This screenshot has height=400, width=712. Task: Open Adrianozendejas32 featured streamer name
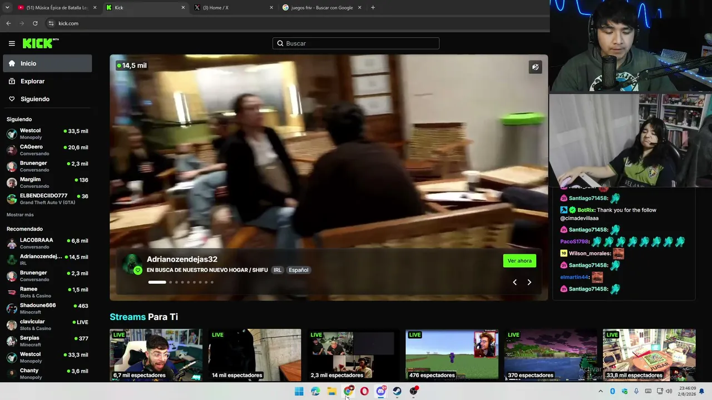point(182,259)
